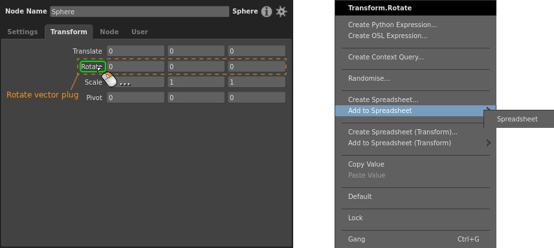Image resolution: width=554 pixels, height=248 pixels.
Task: Click the Pivot Y value field
Action: coord(196,98)
